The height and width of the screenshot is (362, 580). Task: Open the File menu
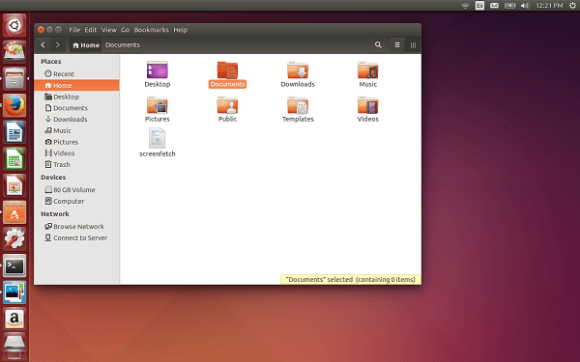click(74, 30)
